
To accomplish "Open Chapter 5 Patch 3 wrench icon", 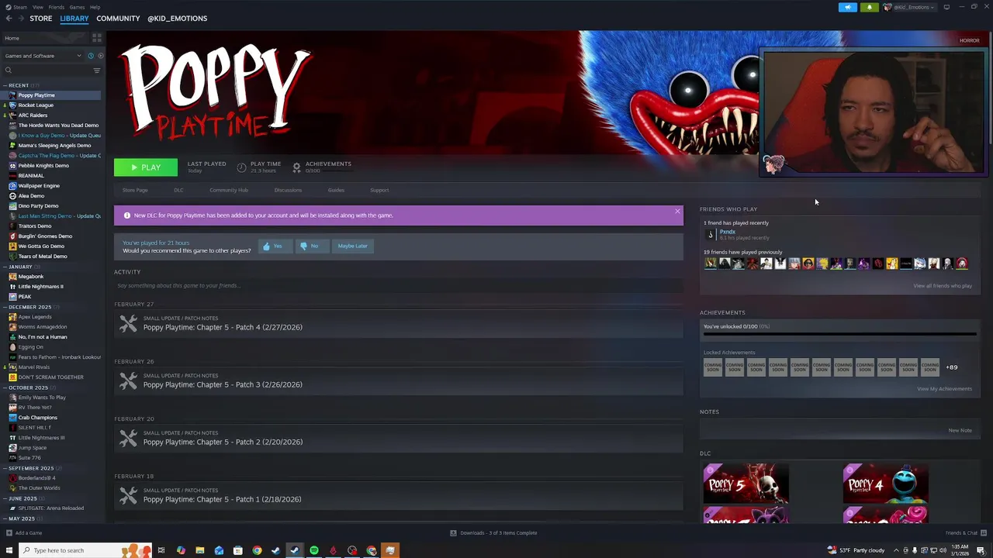I will coord(128,381).
